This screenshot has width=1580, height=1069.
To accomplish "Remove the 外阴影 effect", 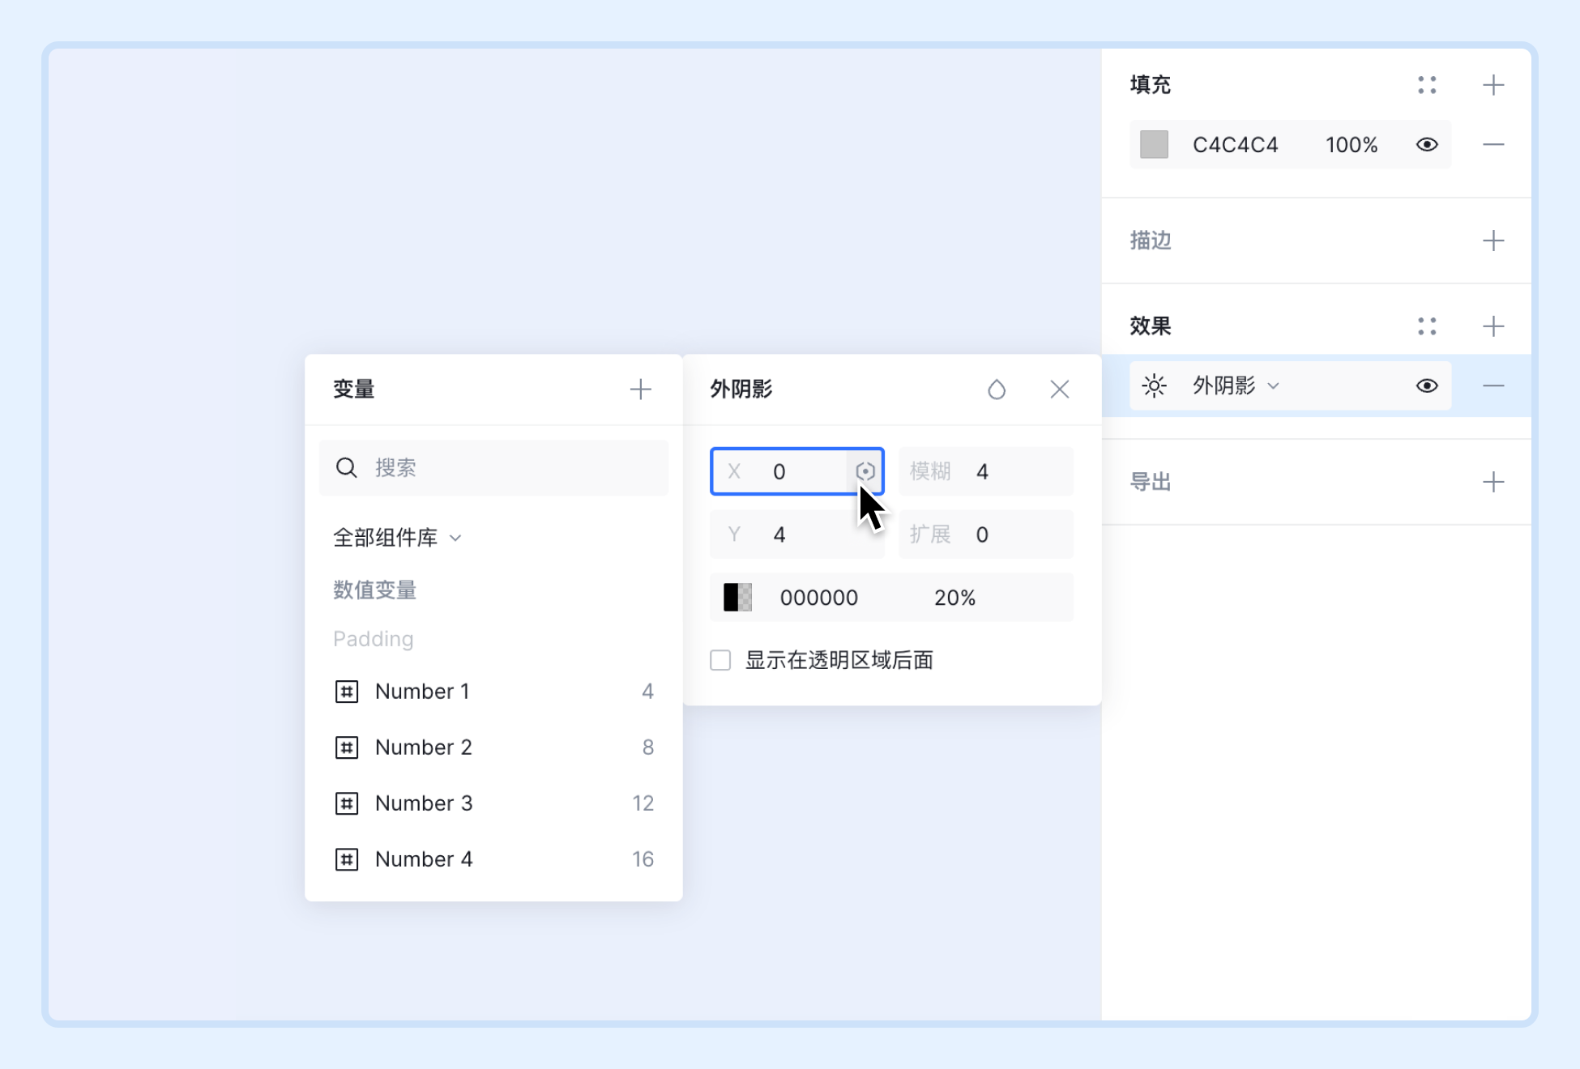I will (x=1492, y=385).
